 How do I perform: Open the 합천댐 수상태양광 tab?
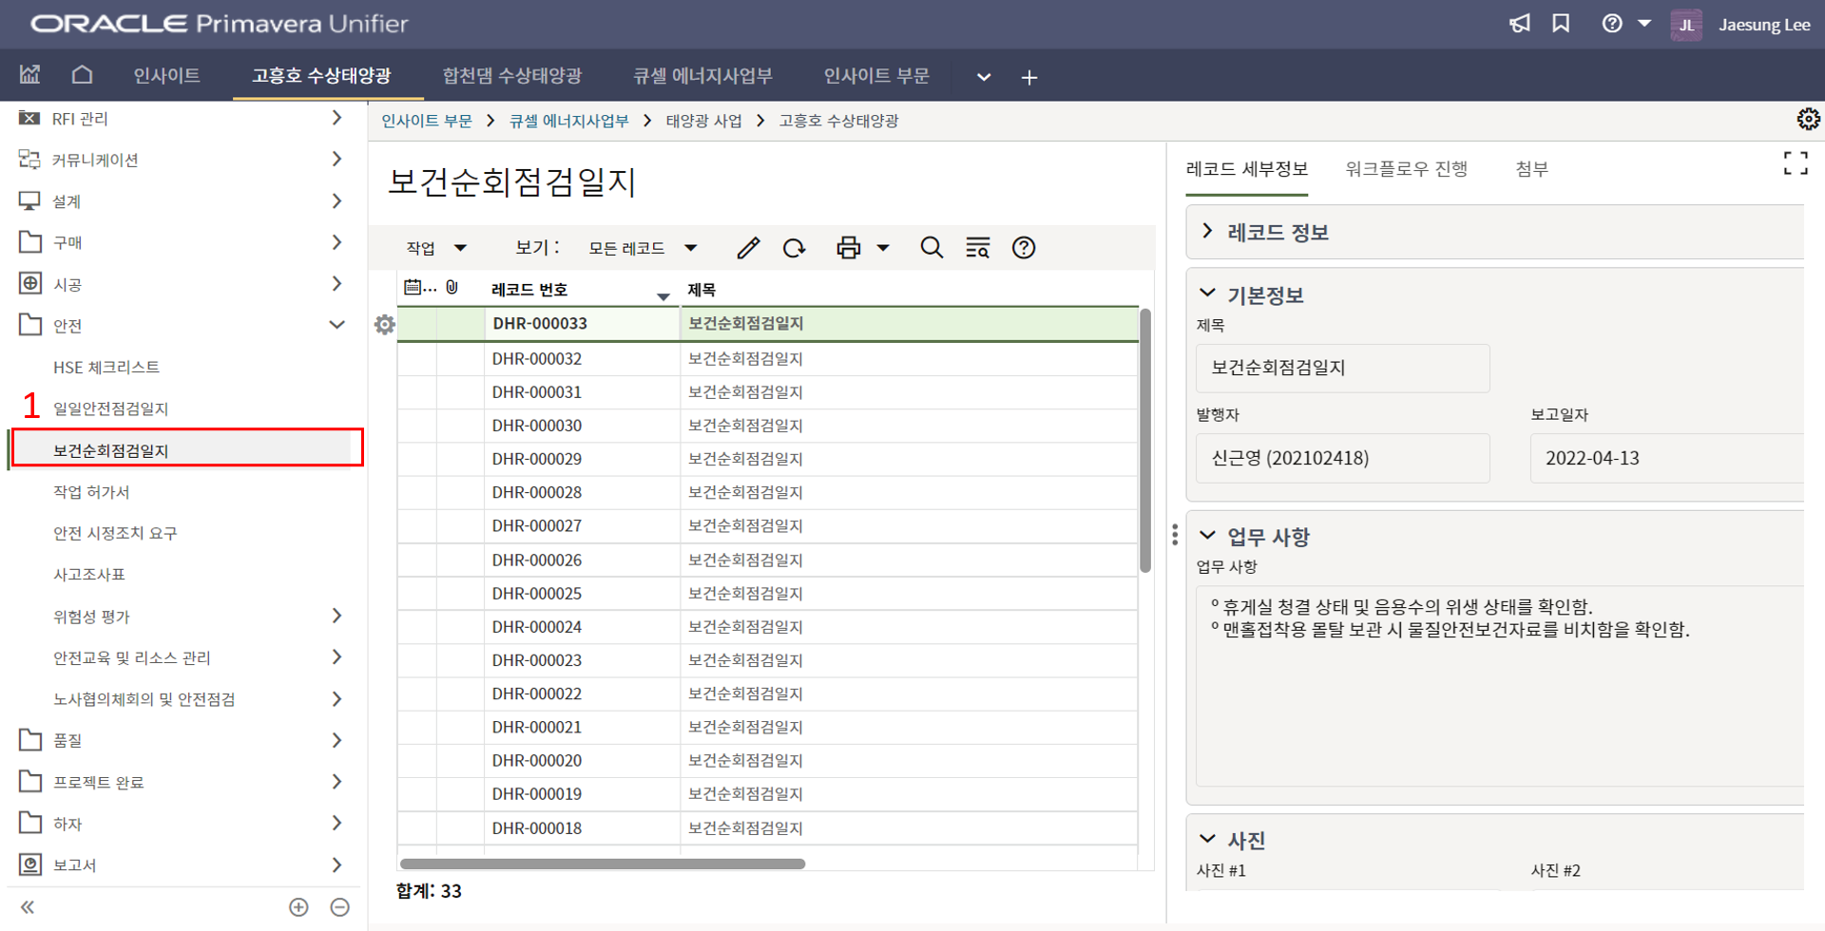pos(511,75)
